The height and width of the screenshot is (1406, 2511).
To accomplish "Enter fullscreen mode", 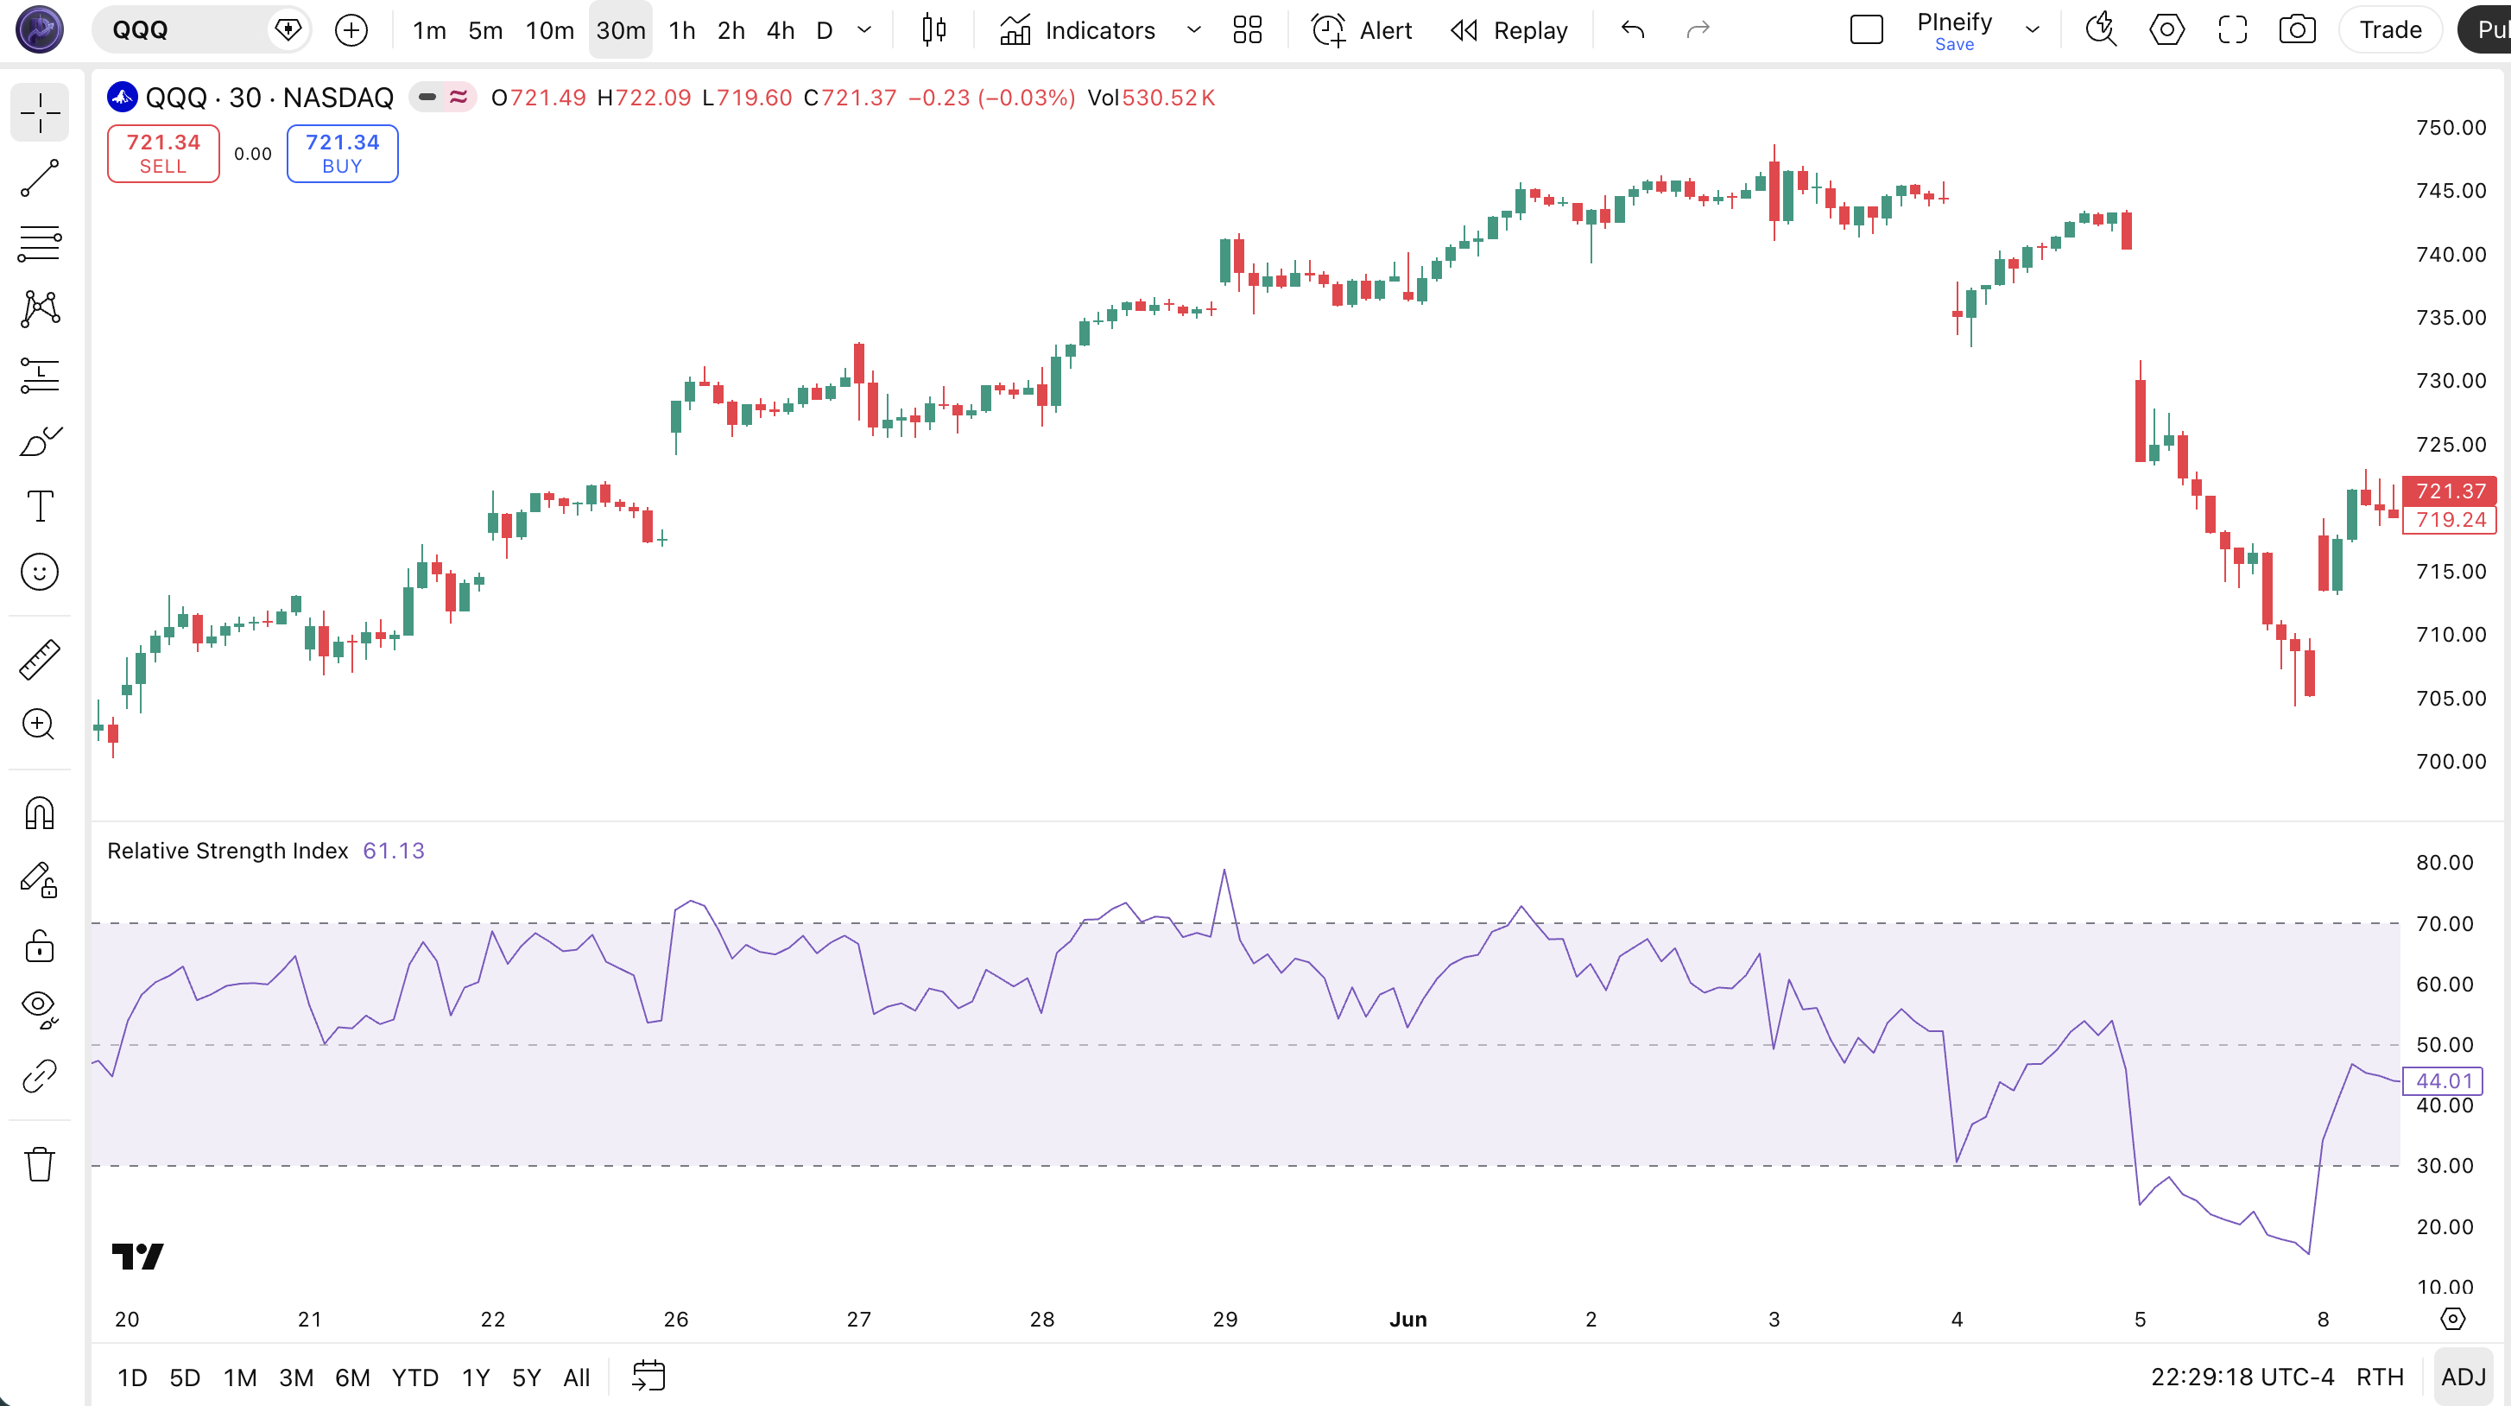I will [x=2232, y=30].
